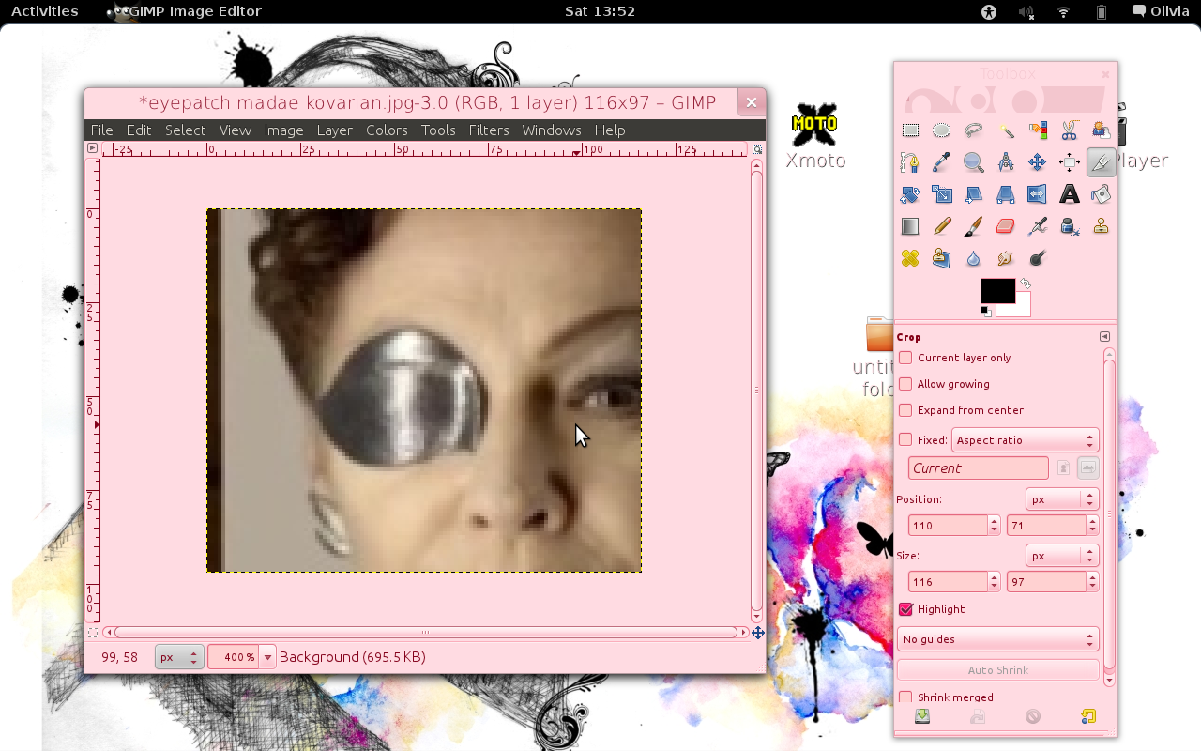The width and height of the screenshot is (1201, 751).
Task: Select the Move tool
Action: click(1038, 162)
